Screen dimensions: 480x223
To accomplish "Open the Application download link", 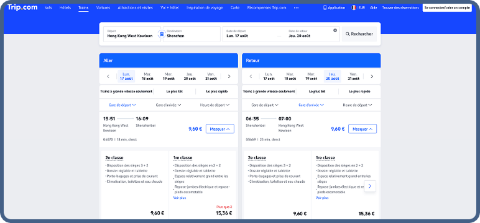I will pos(334,7).
